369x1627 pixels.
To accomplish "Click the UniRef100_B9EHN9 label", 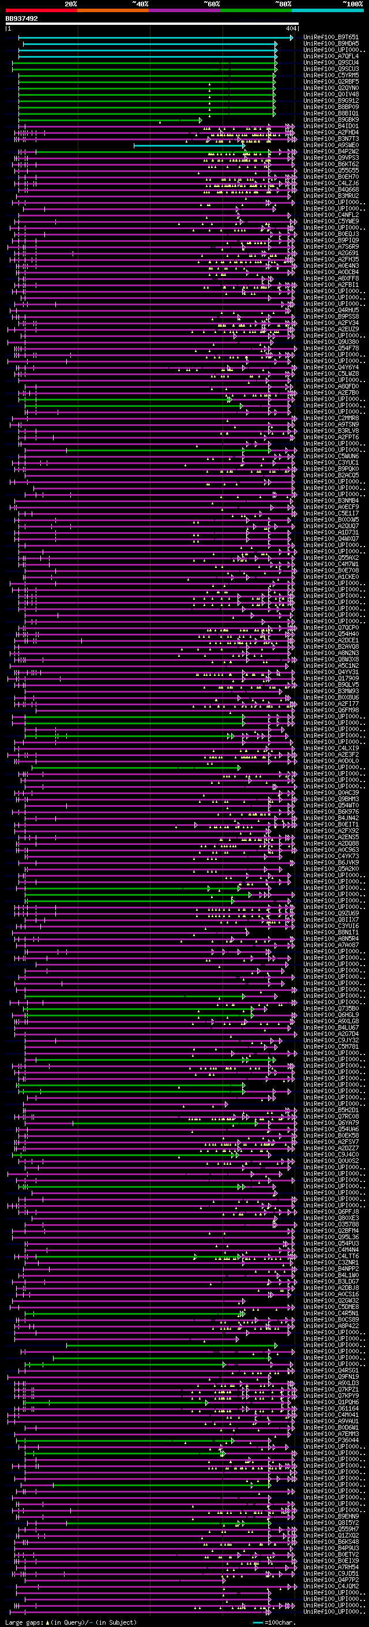I will pyautogui.click(x=331, y=1516).
